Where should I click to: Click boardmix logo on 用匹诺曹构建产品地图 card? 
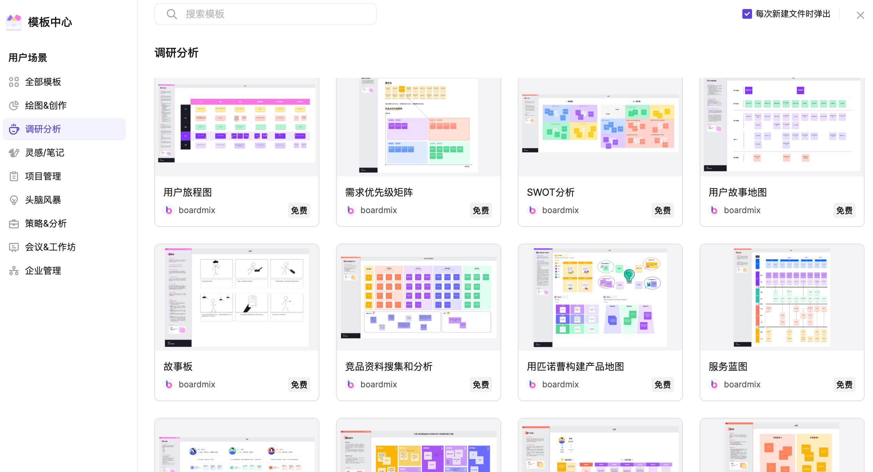click(x=532, y=385)
